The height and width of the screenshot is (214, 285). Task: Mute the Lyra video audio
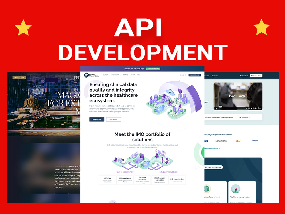click(x=247, y=108)
